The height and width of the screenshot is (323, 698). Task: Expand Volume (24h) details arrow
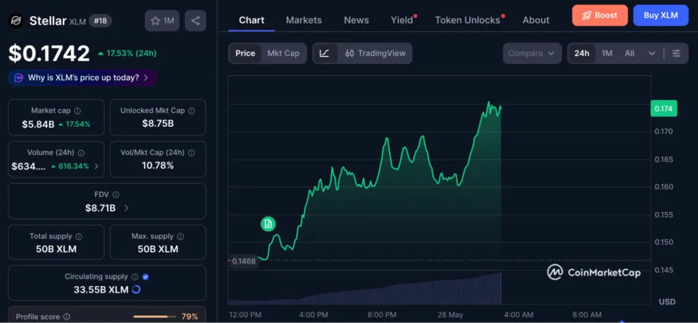97,166
